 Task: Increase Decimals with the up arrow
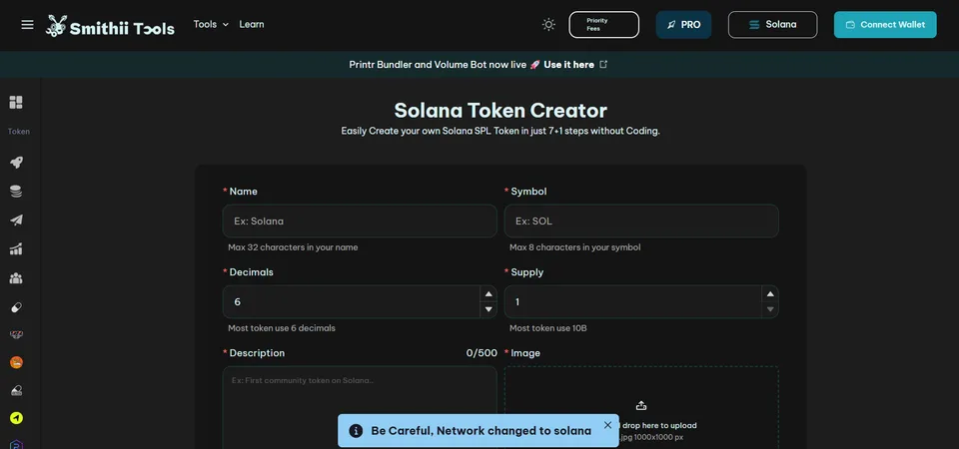pos(488,293)
